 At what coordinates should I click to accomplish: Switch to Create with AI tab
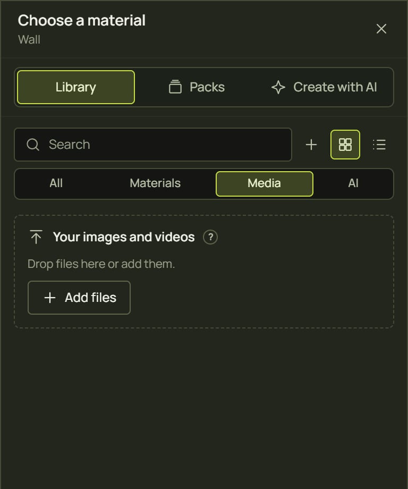(324, 87)
